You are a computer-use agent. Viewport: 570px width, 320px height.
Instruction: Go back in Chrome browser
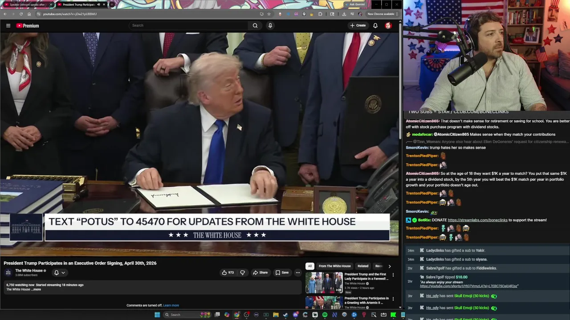pyautogui.click(x=5, y=14)
